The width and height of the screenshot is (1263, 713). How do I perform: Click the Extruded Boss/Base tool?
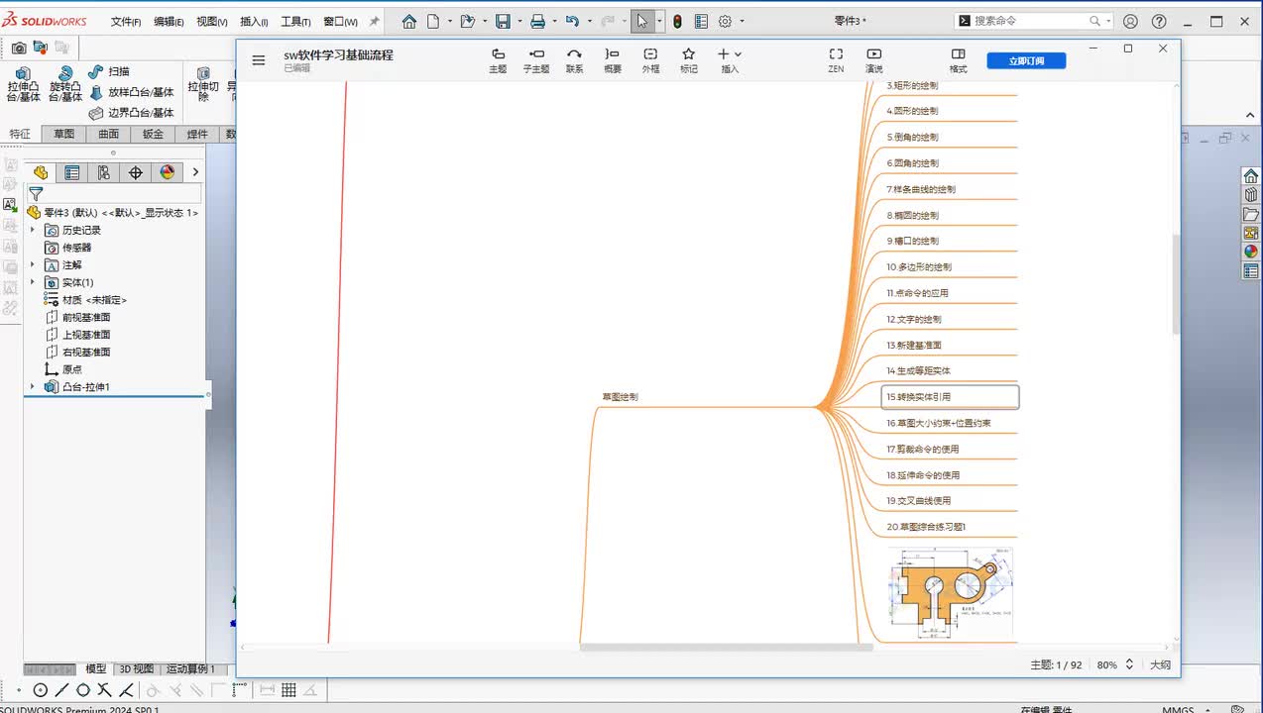click(x=23, y=84)
